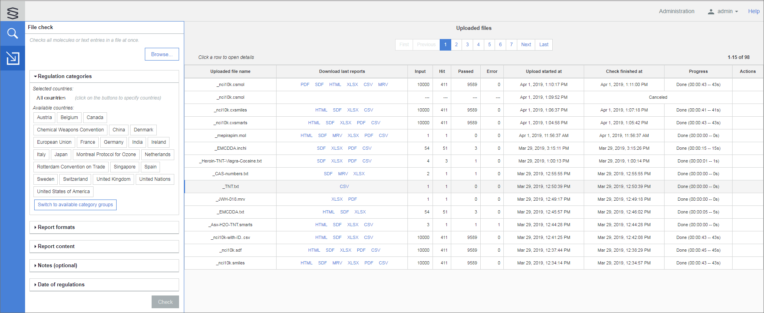Open the admin dropdown menu
The image size is (764, 313).
coord(727,12)
